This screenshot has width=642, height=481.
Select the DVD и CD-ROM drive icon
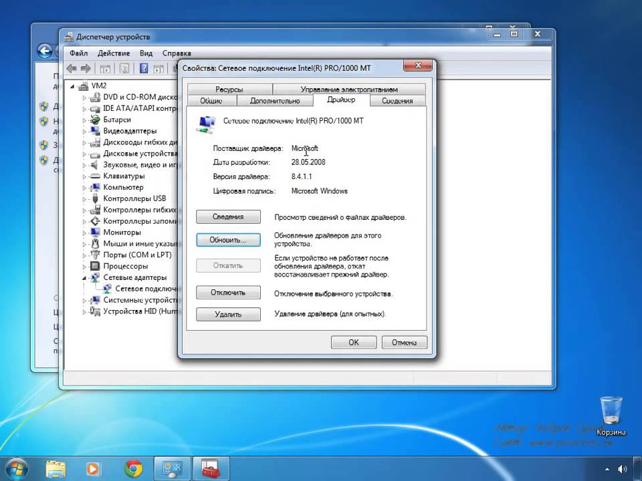95,98
